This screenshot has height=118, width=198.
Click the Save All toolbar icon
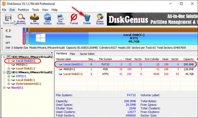[8, 19]
